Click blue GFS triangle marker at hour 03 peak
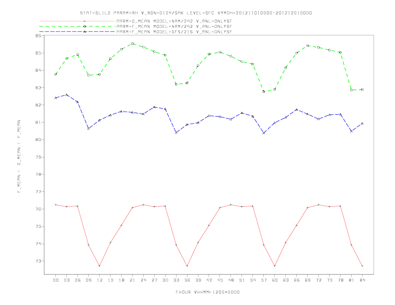 [x=67, y=95]
